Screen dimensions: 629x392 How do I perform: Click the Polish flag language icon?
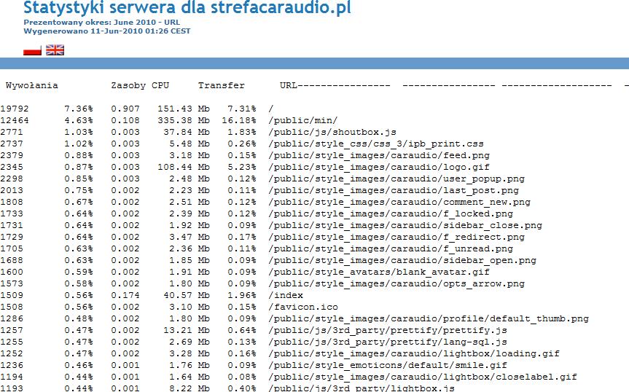(32, 50)
